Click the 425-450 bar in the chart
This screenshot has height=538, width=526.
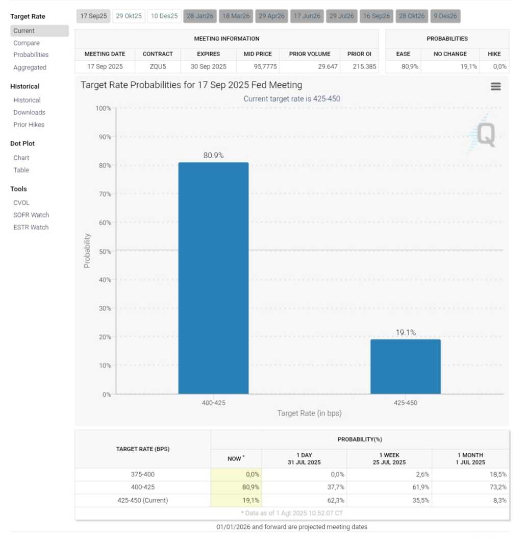405,366
